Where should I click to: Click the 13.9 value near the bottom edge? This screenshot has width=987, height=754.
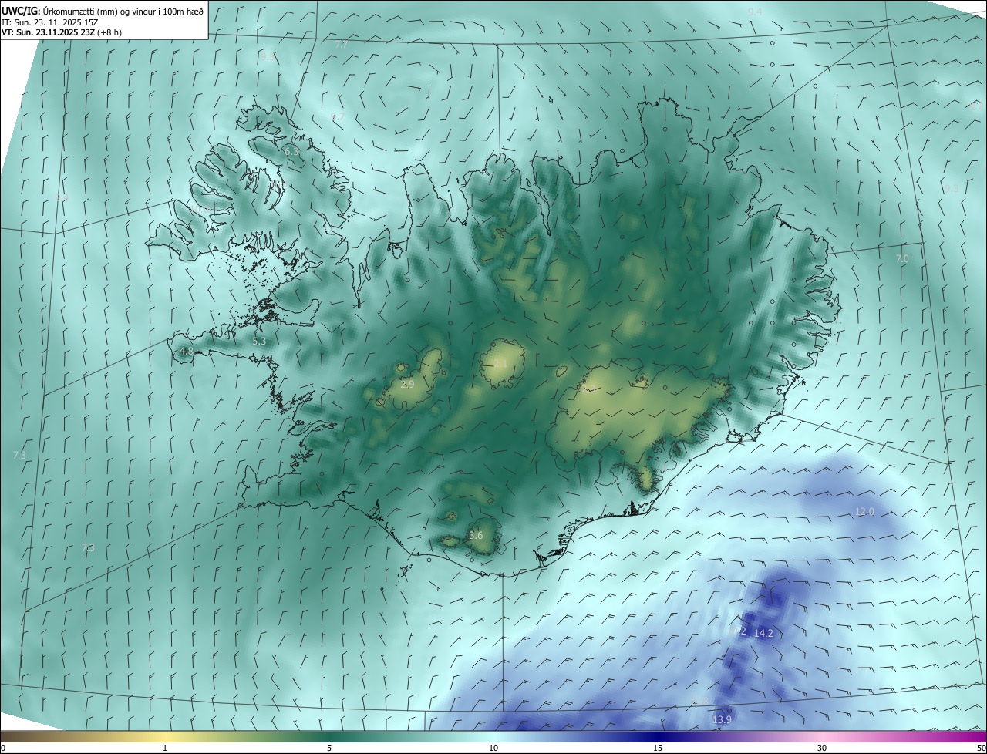point(722,720)
